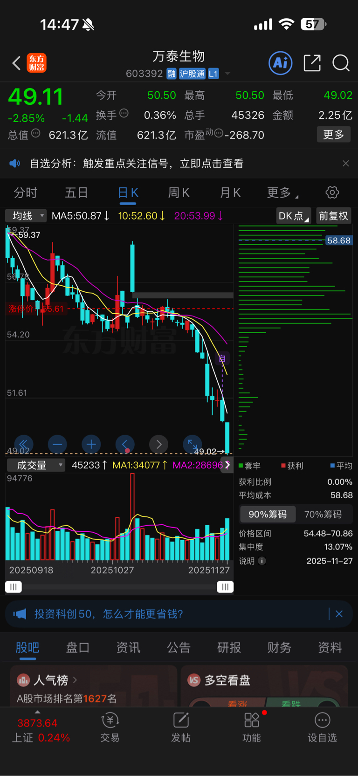The image size is (358, 776).
Task: Open 多空看盘 card
Action: pos(264,686)
